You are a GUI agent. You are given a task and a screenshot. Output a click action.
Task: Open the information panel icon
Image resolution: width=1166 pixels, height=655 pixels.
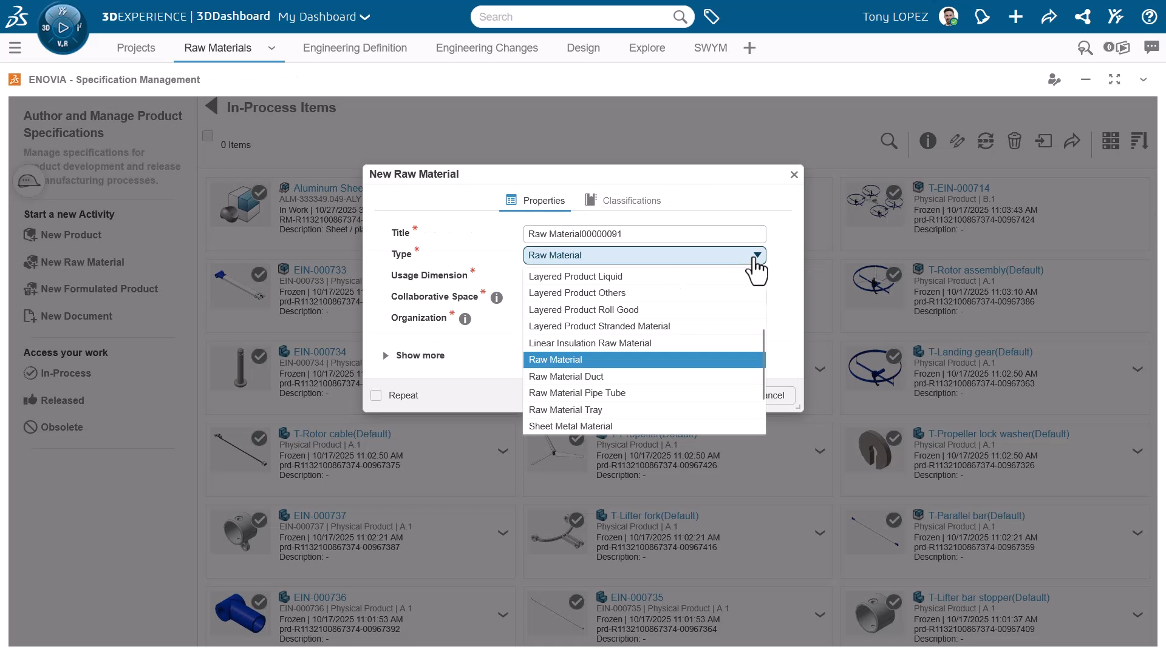(928, 141)
